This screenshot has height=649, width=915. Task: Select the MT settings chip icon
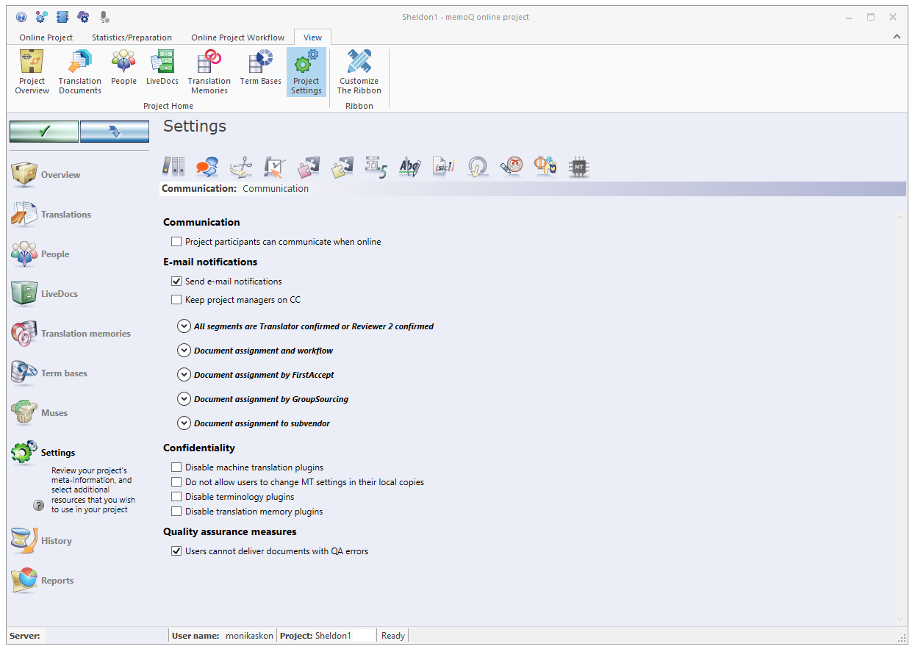(578, 166)
